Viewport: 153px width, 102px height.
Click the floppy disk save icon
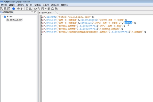tap(9, 9)
